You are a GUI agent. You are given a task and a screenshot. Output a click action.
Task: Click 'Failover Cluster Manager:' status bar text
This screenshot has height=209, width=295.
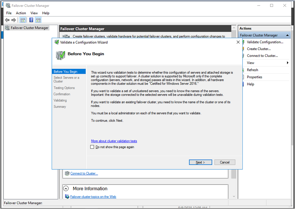click(23, 203)
